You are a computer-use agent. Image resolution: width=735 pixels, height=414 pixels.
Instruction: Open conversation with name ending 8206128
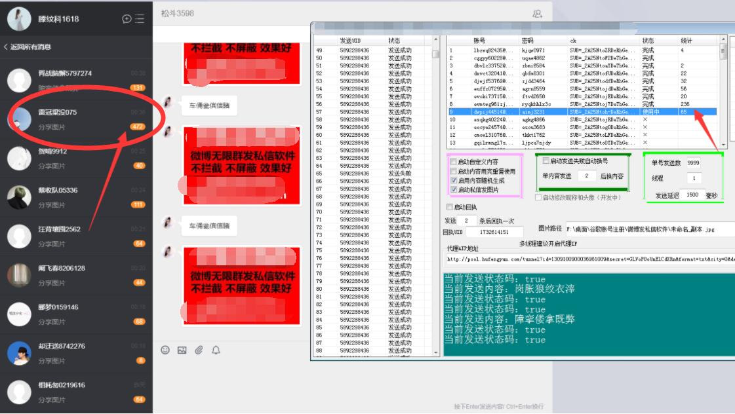pyautogui.click(x=77, y=275)
